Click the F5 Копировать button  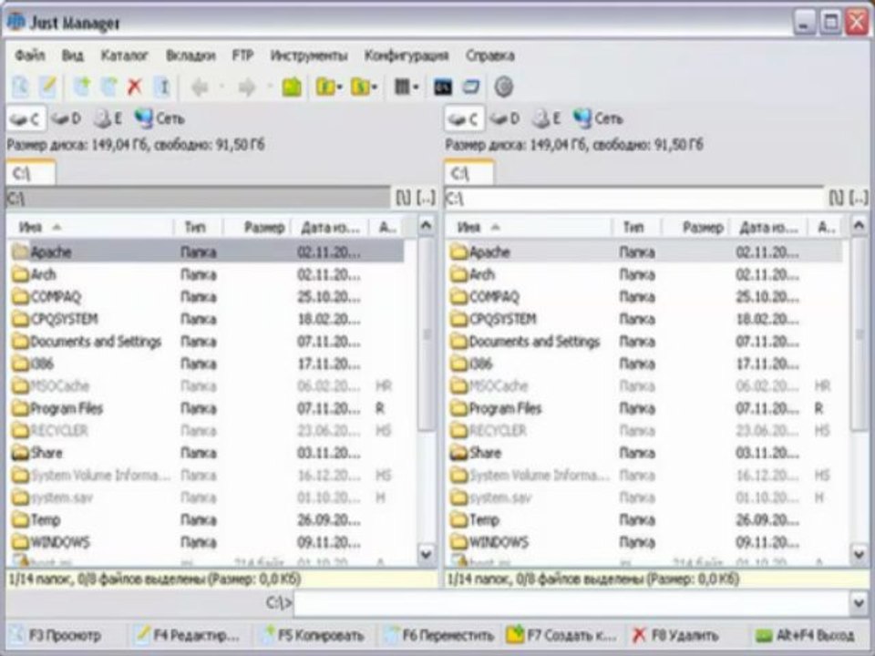coord(314,635)
